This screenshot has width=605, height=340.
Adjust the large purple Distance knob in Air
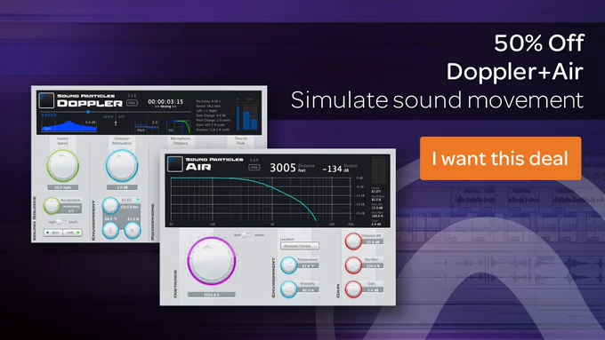[212, 261]
